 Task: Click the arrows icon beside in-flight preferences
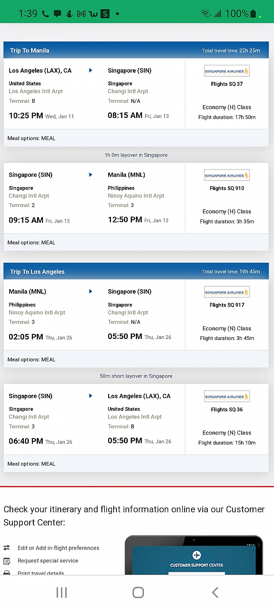[6, 548]
